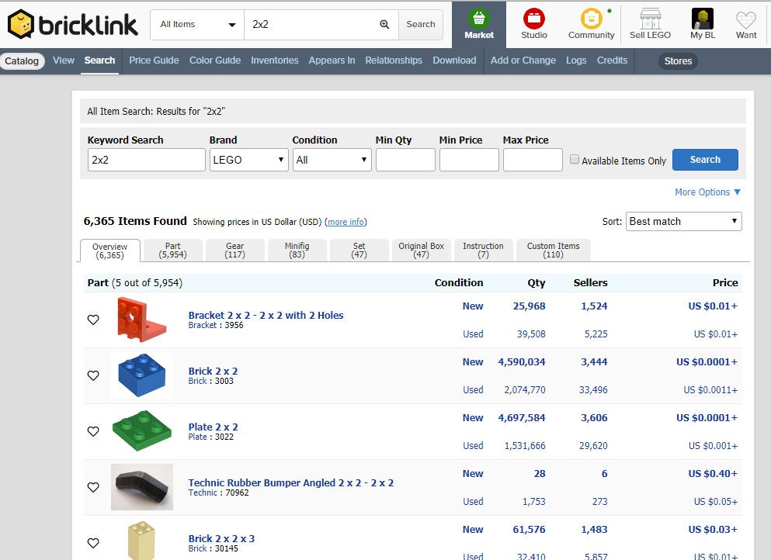The image size is (771, 560).
Task: Open the Logs menu item
Action: pyautogui.click(x=576, y=60)
